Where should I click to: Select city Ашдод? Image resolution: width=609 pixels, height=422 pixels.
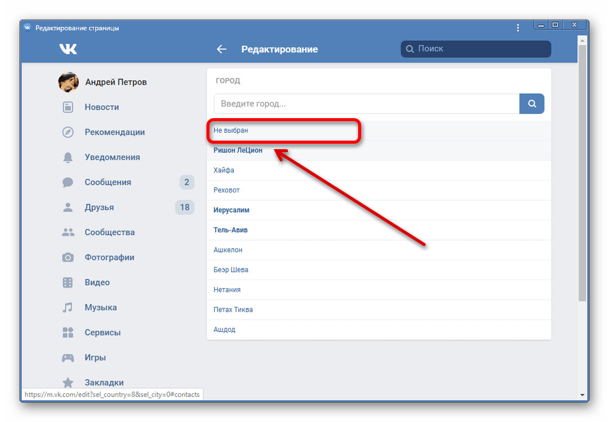(379, 329)
